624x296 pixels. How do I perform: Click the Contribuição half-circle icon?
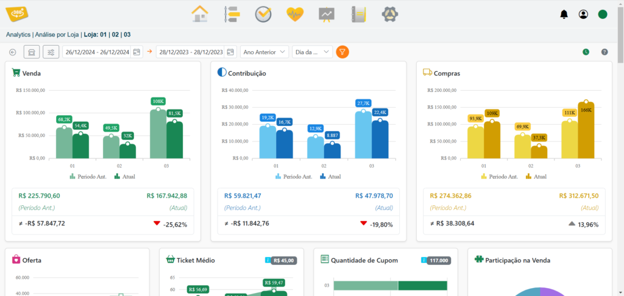point(222,72)
